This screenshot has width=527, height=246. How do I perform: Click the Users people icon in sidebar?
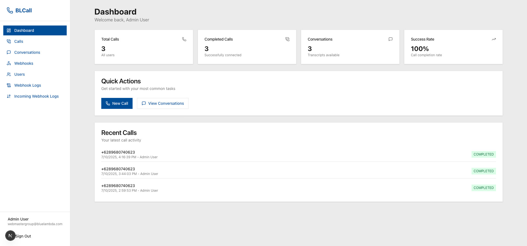(x=9, y=74)
